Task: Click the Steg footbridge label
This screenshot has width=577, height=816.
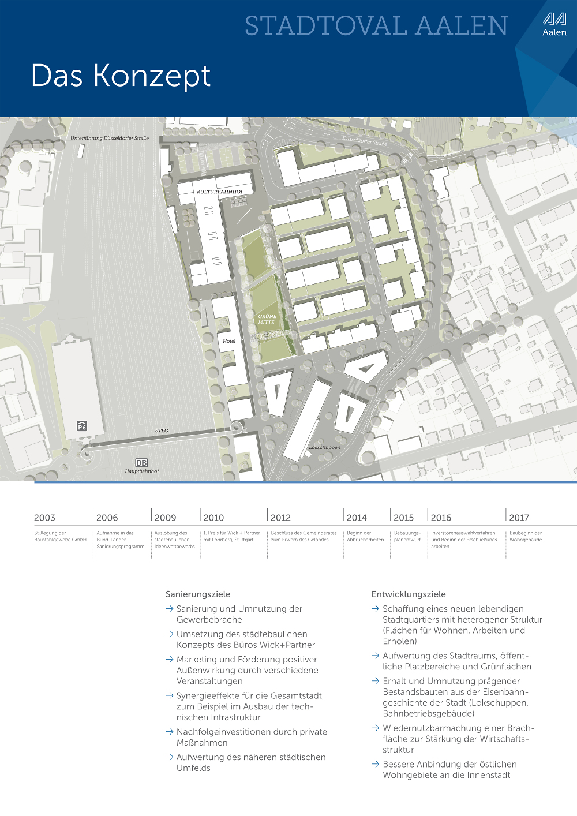Action: click(x=162, y=431)
